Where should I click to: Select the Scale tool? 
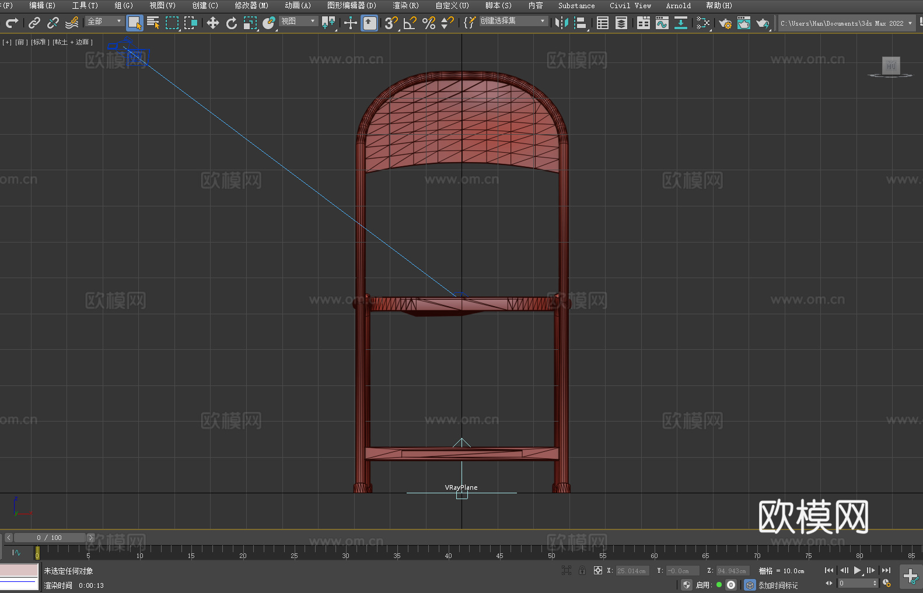click(250, 23)
